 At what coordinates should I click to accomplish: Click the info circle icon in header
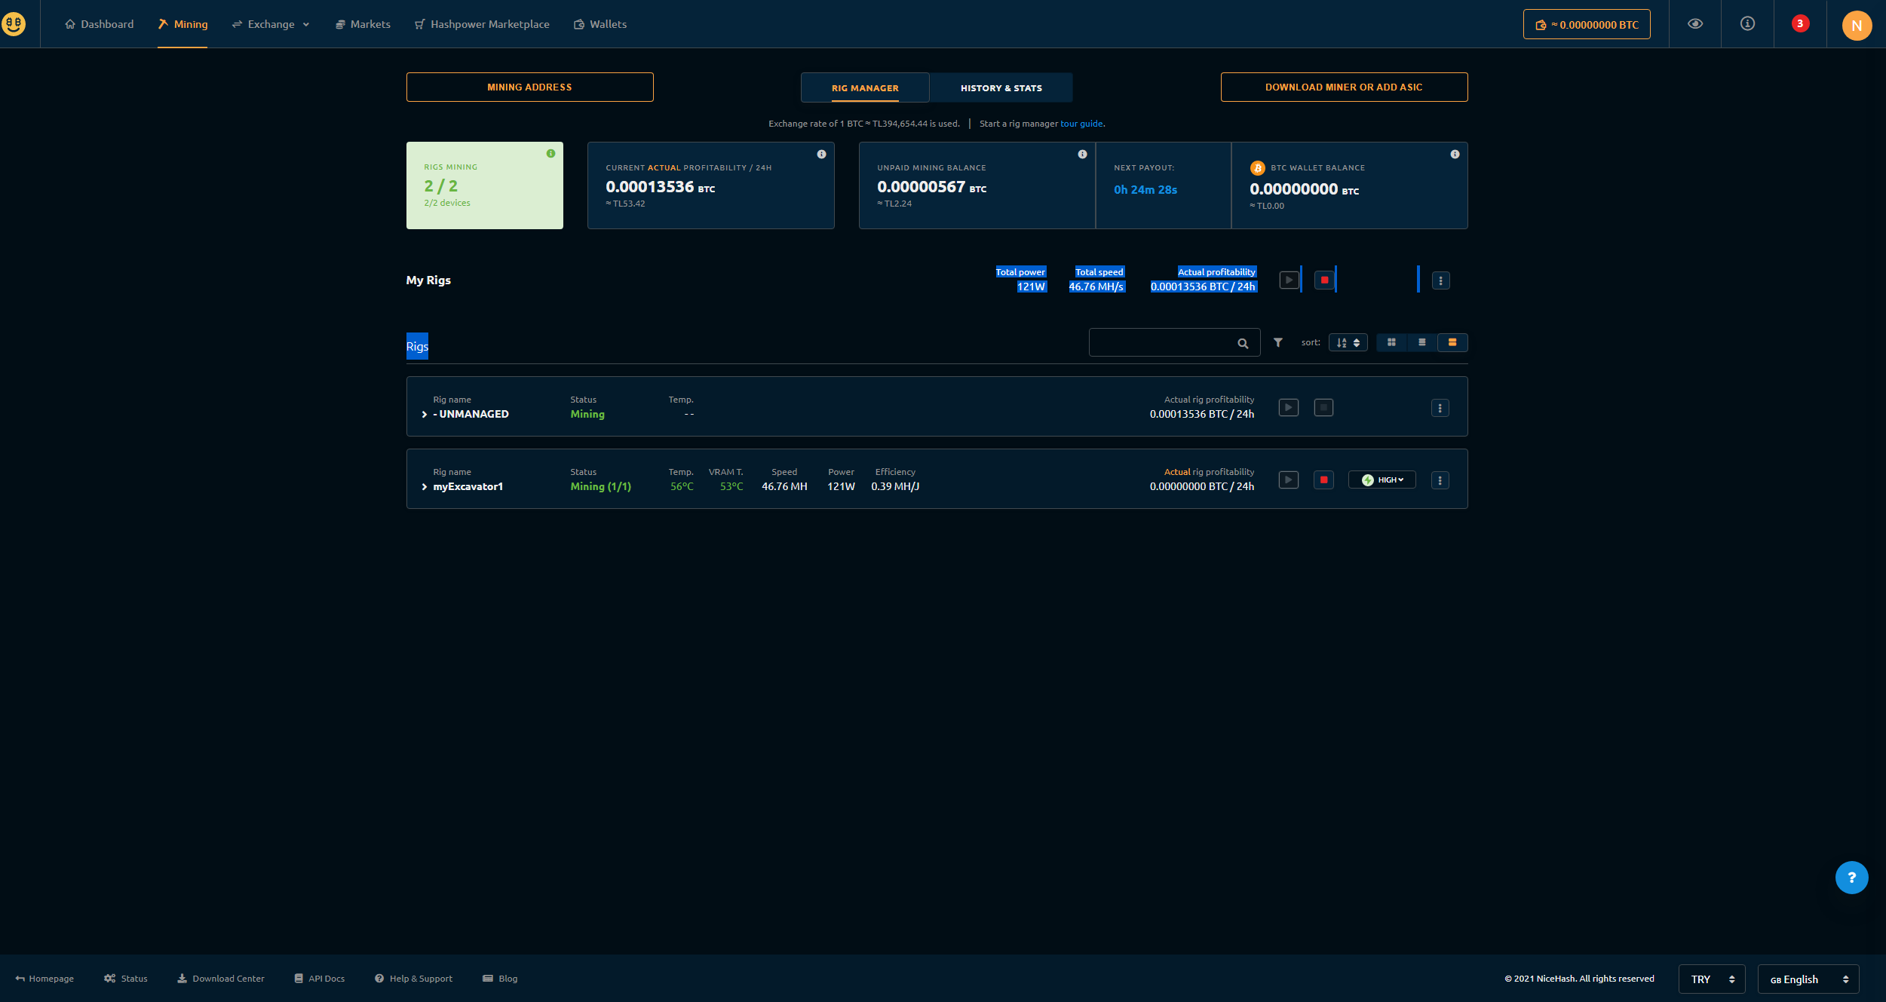tap(1747, 23)
